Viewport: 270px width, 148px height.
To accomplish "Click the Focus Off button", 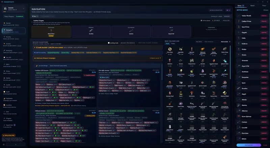I will [x=226, y=21].
